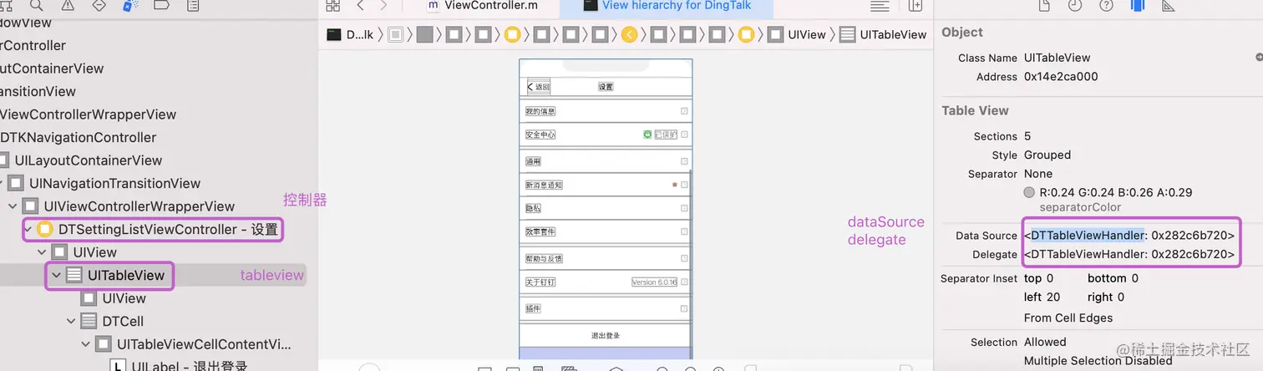The height and width of the screenshot is (371, 1263).
Task: Collapse the DTSettingListViewController node
Action: pos(27,229)
